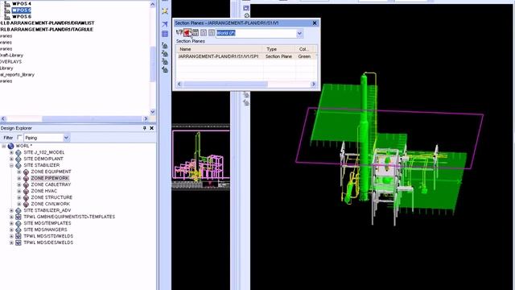The image size is (515, 290).
Task: Expand ZONE EQUIPMENT node
Action: pyautogui.click(x=19, y=172)
